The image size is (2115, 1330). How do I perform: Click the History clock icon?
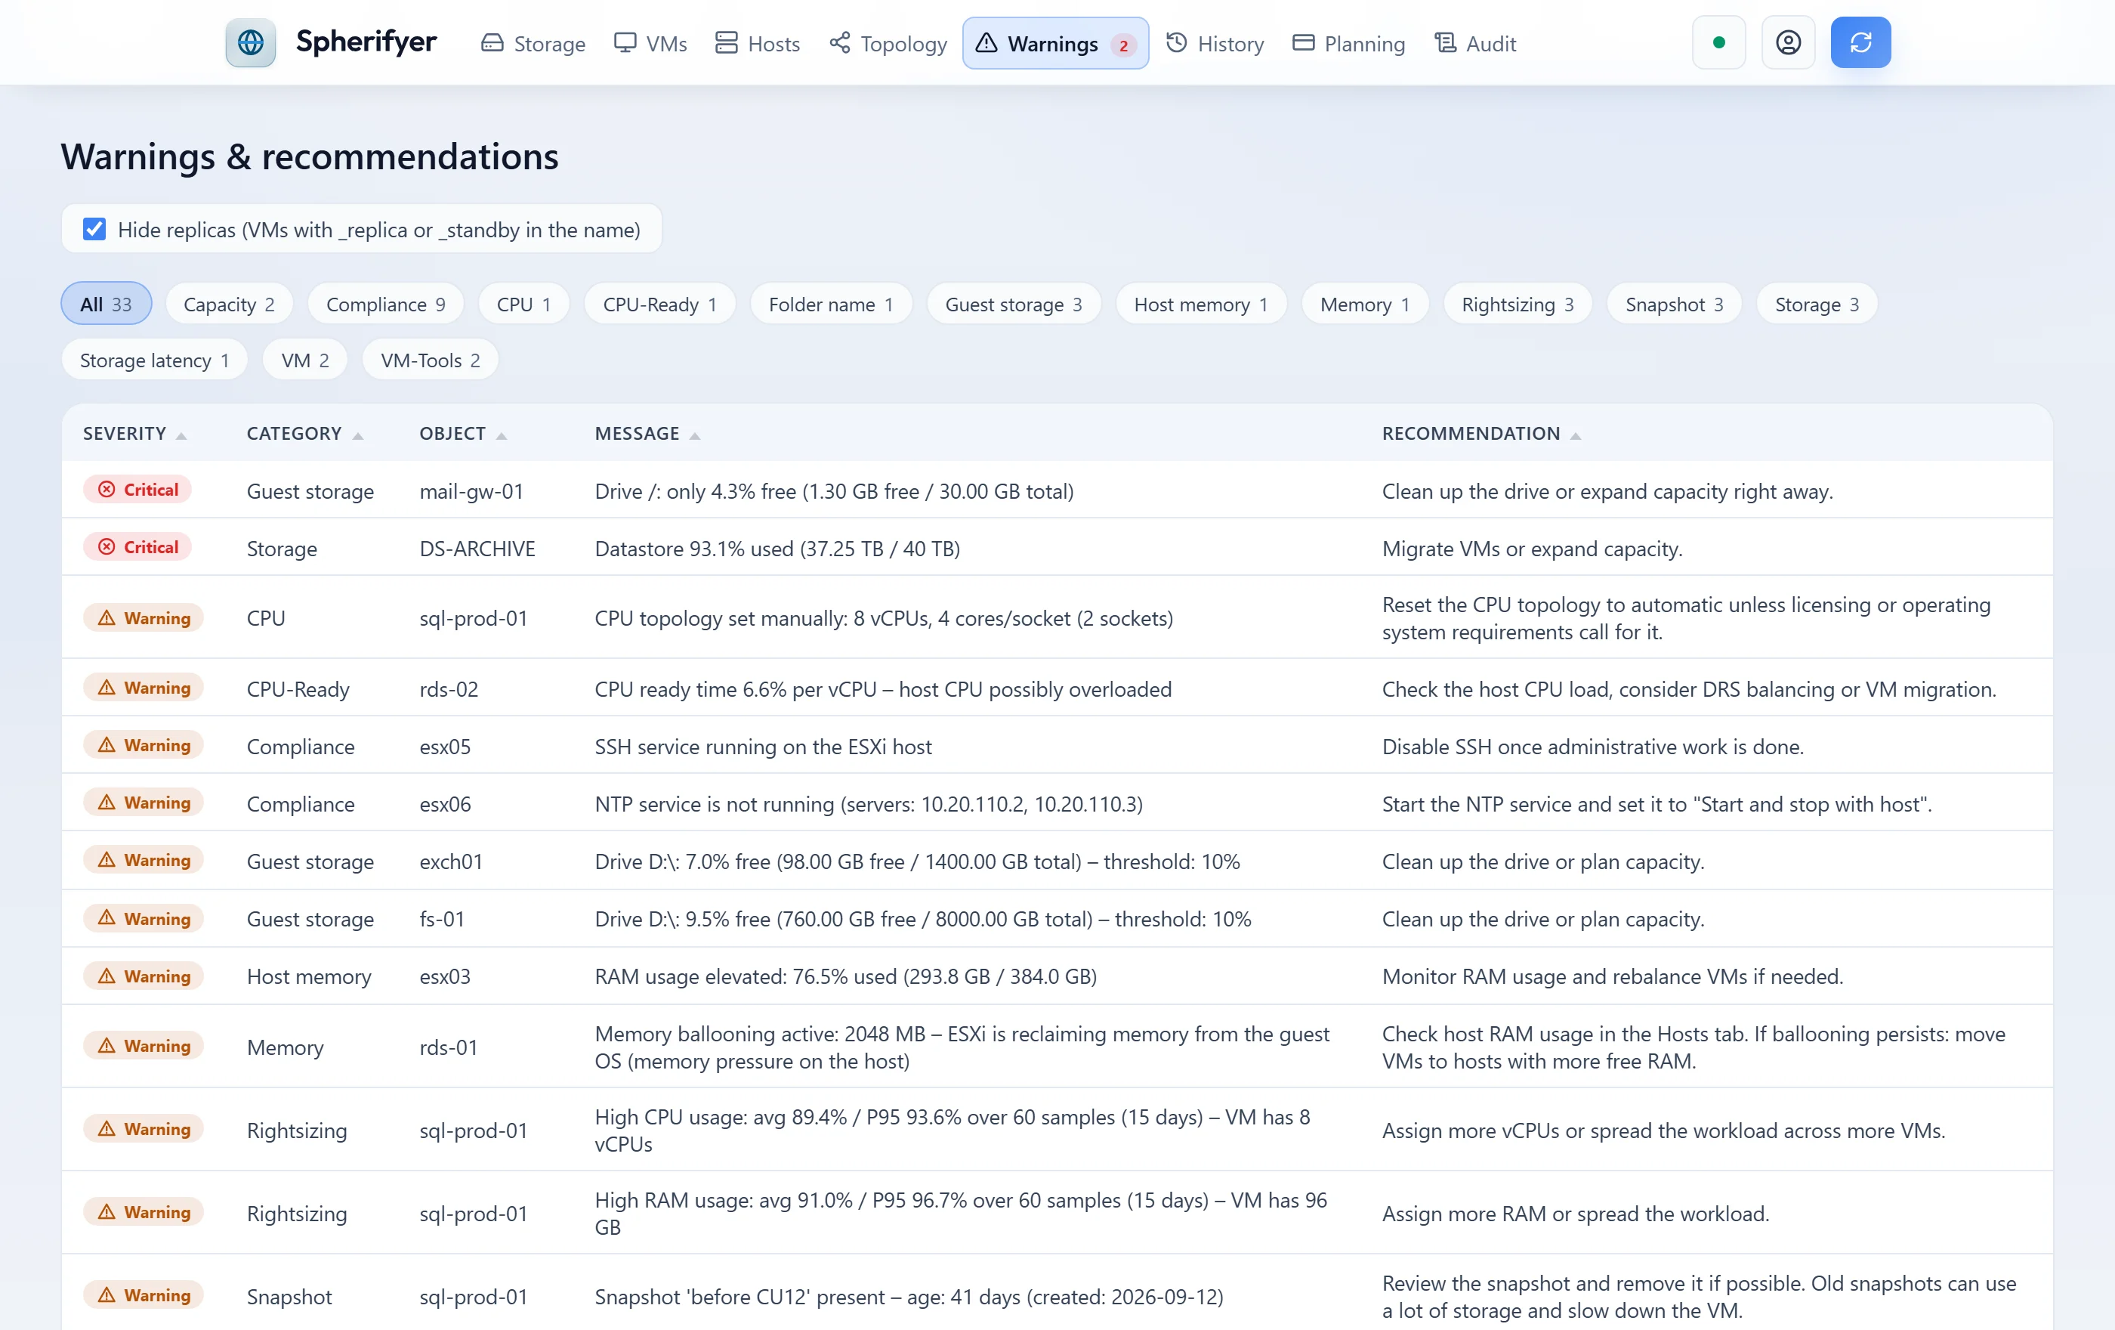click(1176, 42)
